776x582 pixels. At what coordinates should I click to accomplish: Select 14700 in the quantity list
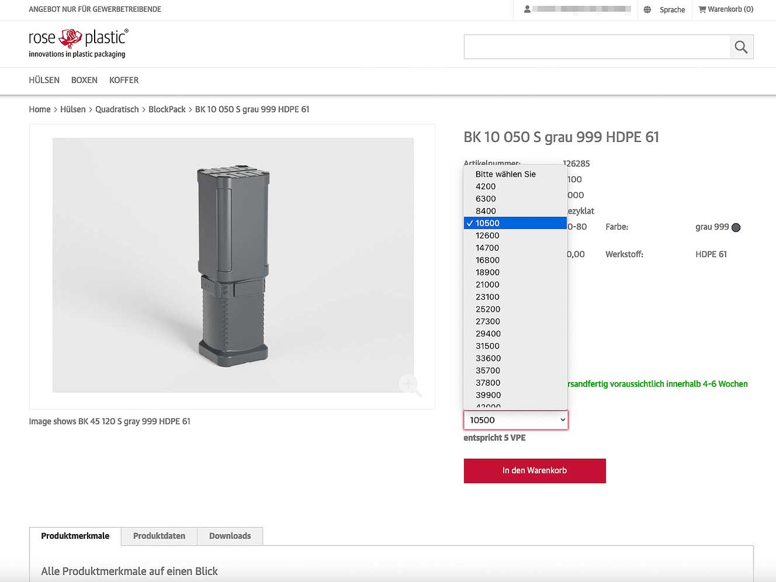516,248
